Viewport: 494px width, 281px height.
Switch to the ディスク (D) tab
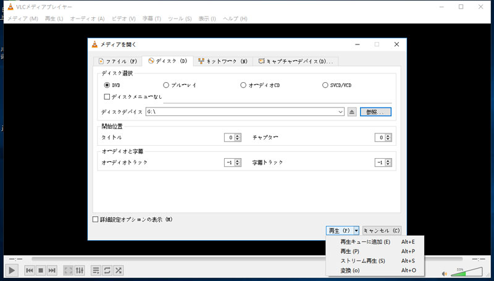[167, 61]
